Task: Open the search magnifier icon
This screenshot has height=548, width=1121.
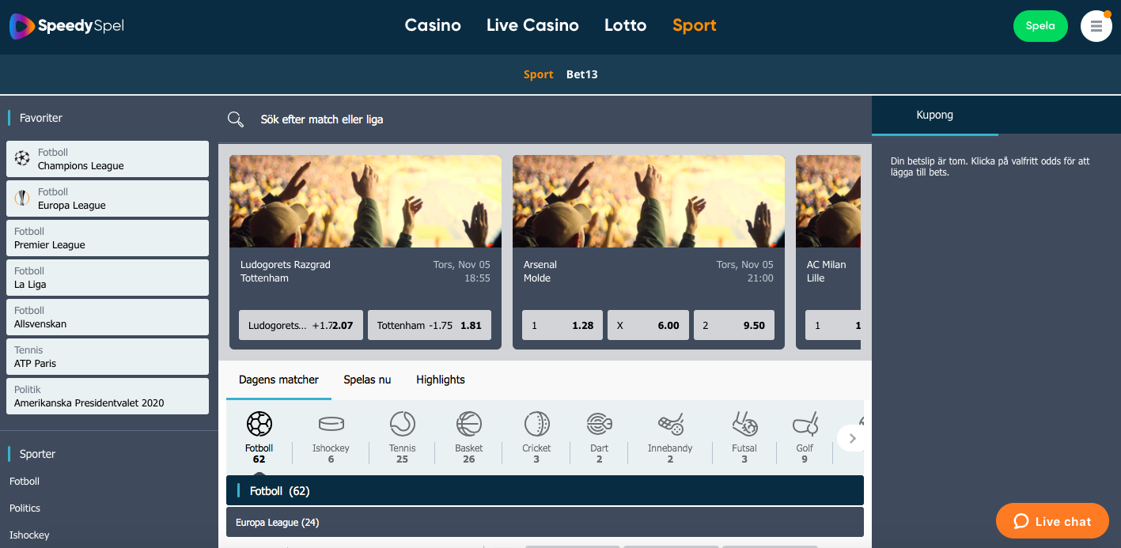Action: tap(235, 119)
